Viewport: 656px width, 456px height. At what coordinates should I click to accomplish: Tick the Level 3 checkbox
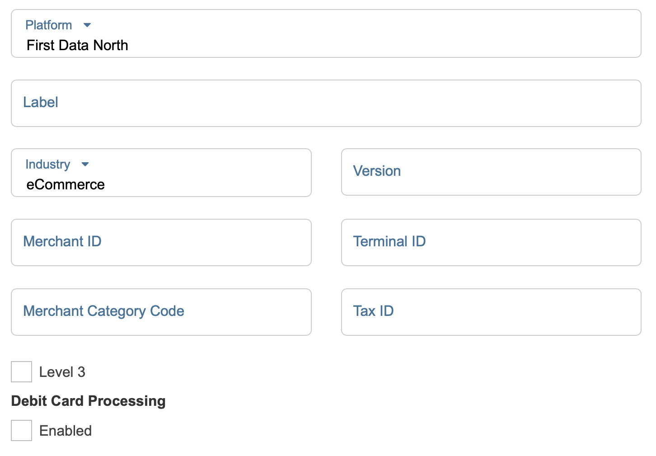[22, 372]
